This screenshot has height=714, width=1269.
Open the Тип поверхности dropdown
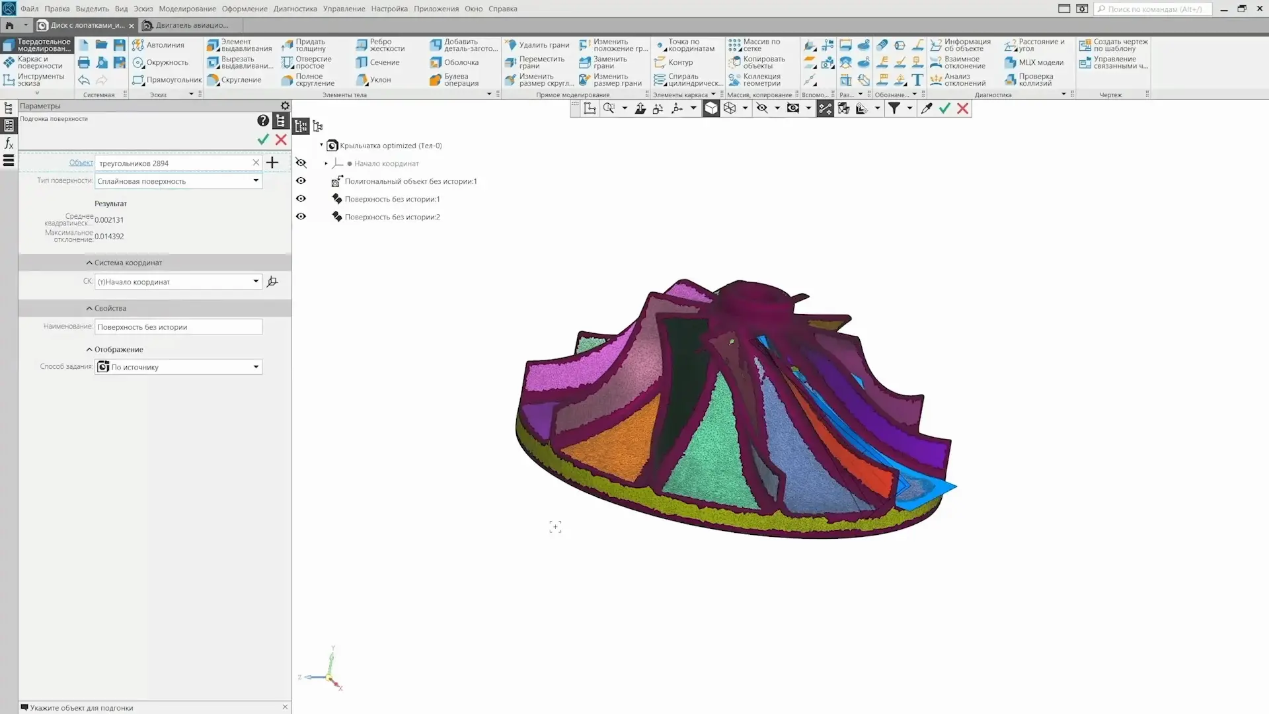pyautogui.click(x=256, y=181)
